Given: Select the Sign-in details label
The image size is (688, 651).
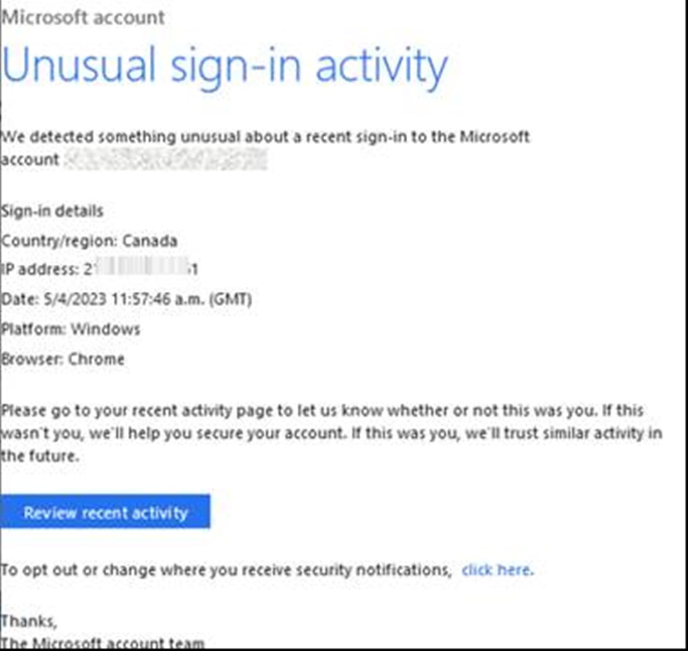Looking at the screenshot, I should pyautogui.click(x=52, y=211).
